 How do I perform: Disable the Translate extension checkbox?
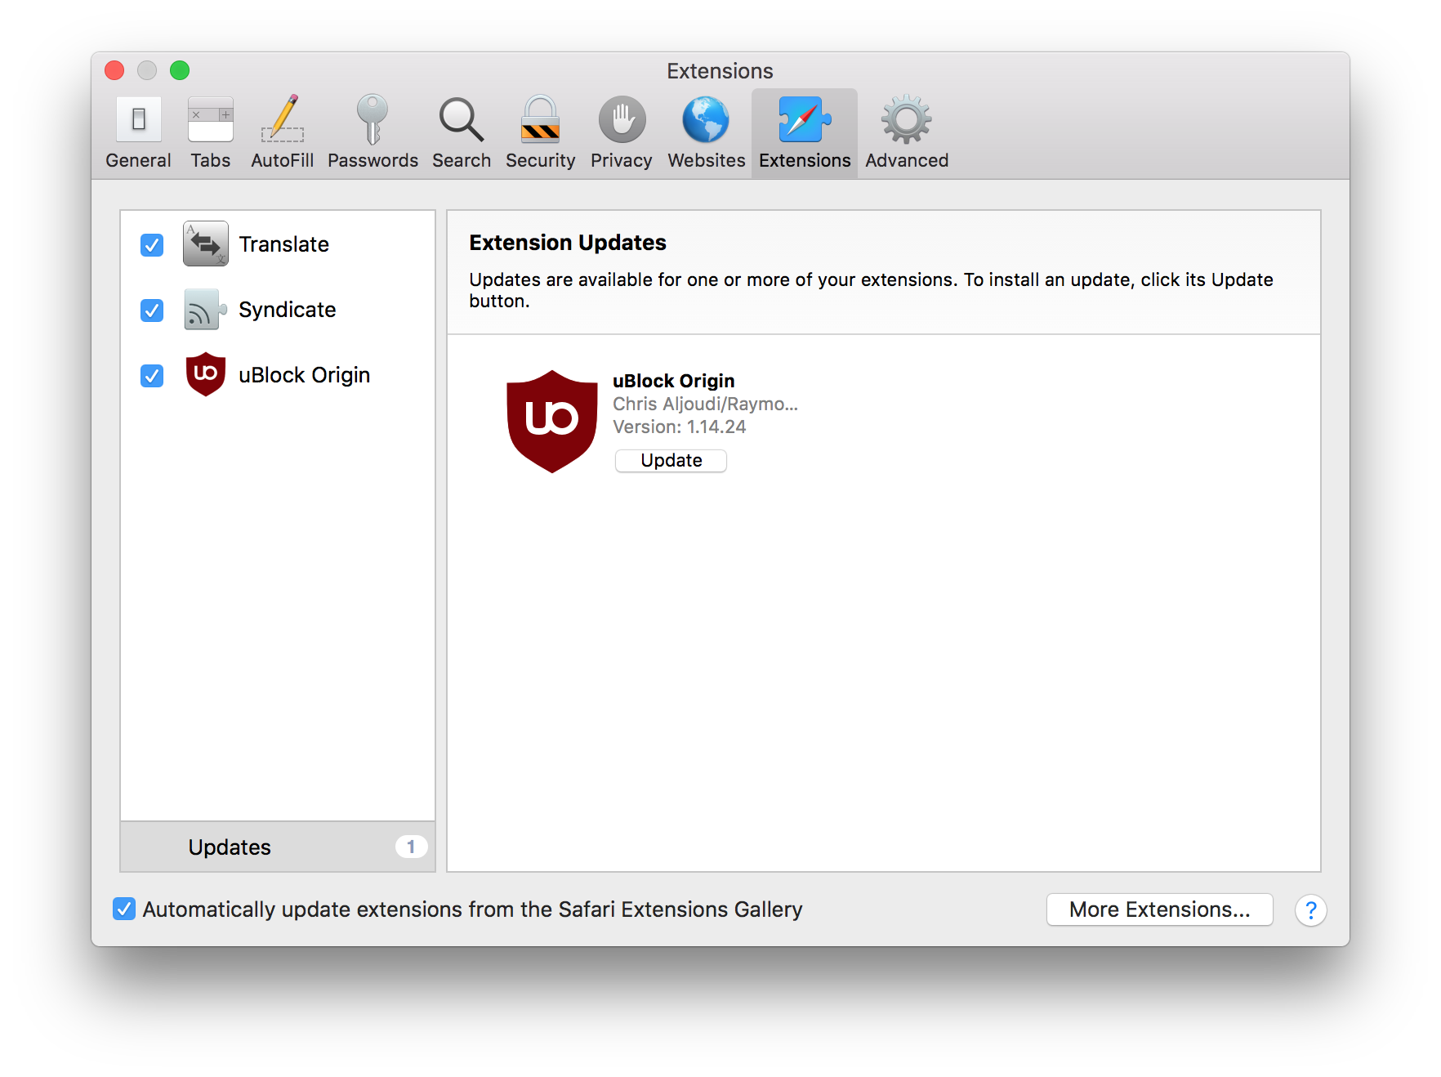152,244
